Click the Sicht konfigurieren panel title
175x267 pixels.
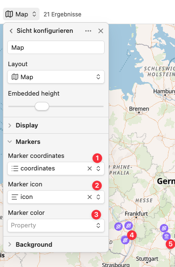coord(45,31)
